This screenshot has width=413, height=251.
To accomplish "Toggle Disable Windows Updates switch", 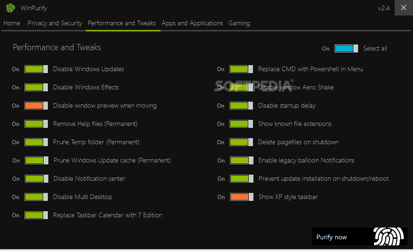I will click(x=36, y=69).
